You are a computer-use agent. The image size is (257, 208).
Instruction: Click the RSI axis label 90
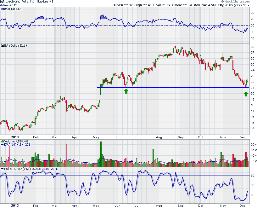252,13
